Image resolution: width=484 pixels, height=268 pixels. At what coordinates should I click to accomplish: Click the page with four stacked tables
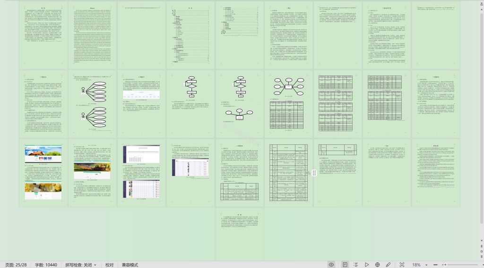(x=337, y=104)
